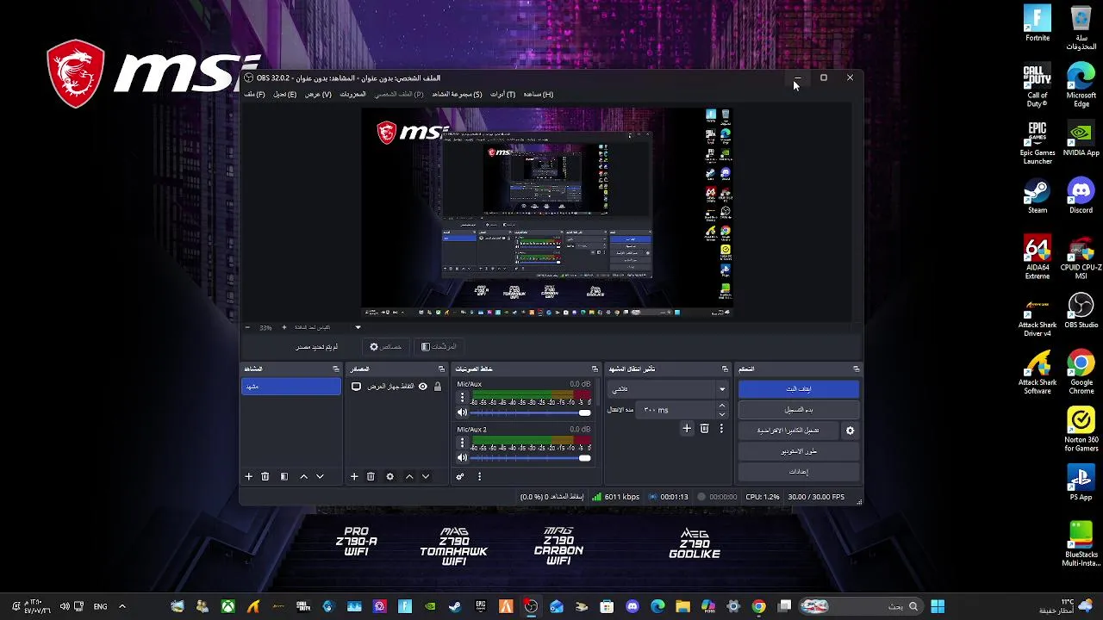The width and height of the screenshot is (1103, 620).
Task: Open Epic Games Launcher desktop icon
Action: pos(1038,143)
